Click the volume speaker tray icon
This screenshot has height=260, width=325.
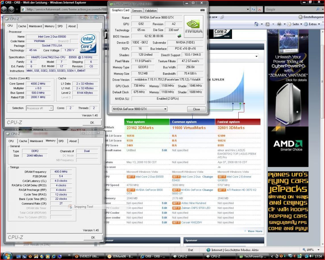coord(312,256)
